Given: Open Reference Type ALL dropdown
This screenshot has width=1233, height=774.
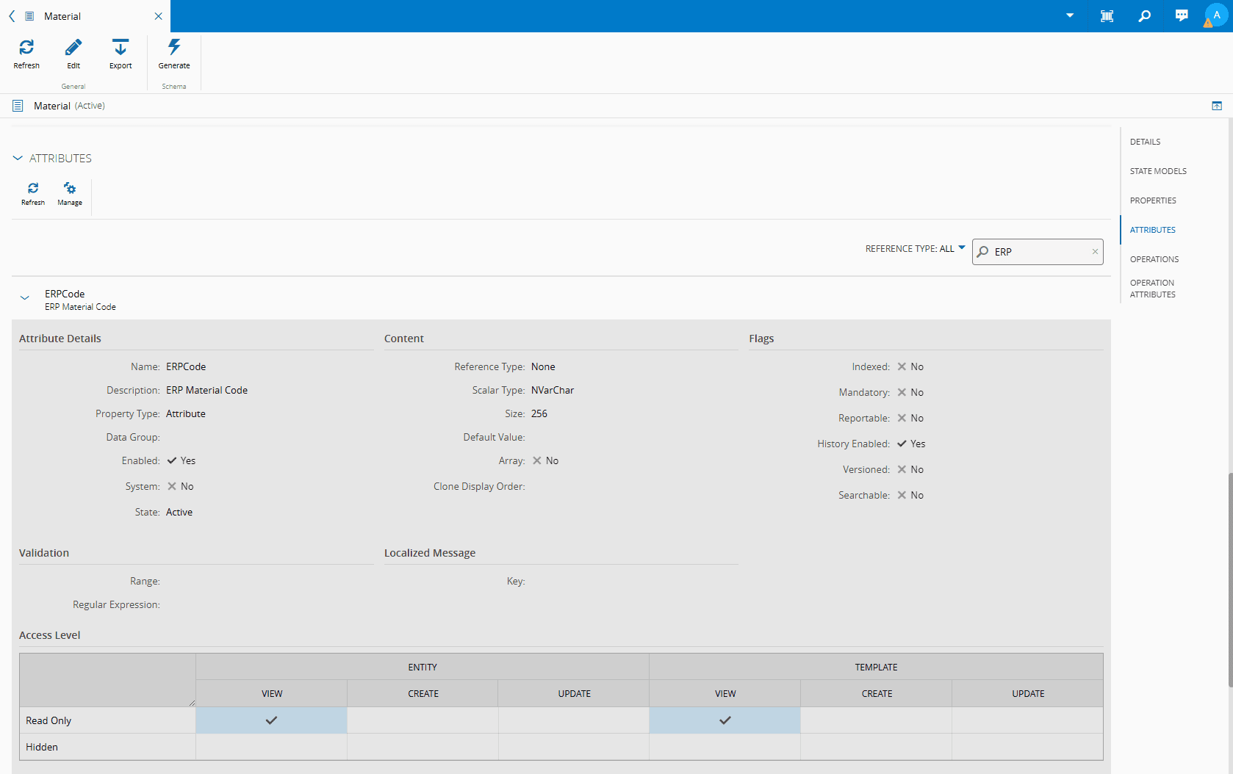Looking at the screenshot, I should pyautogui.click(x=916, y=249).
